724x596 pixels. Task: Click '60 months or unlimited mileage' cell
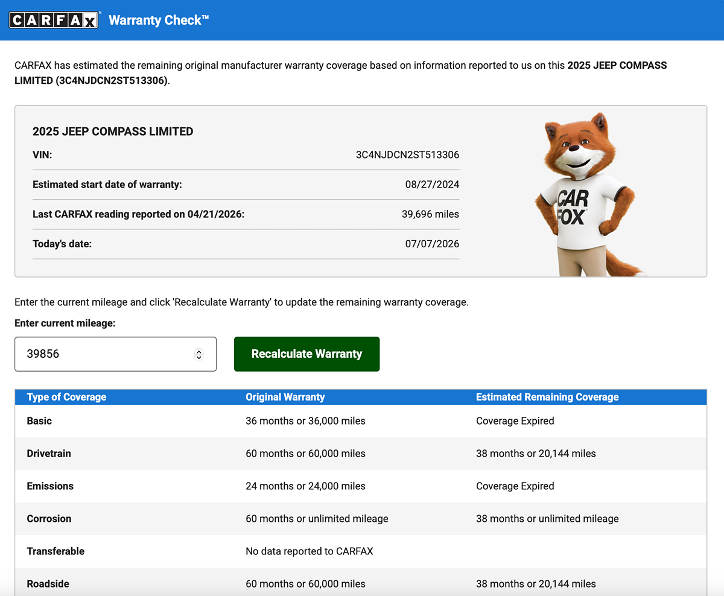tap(317, 519)
